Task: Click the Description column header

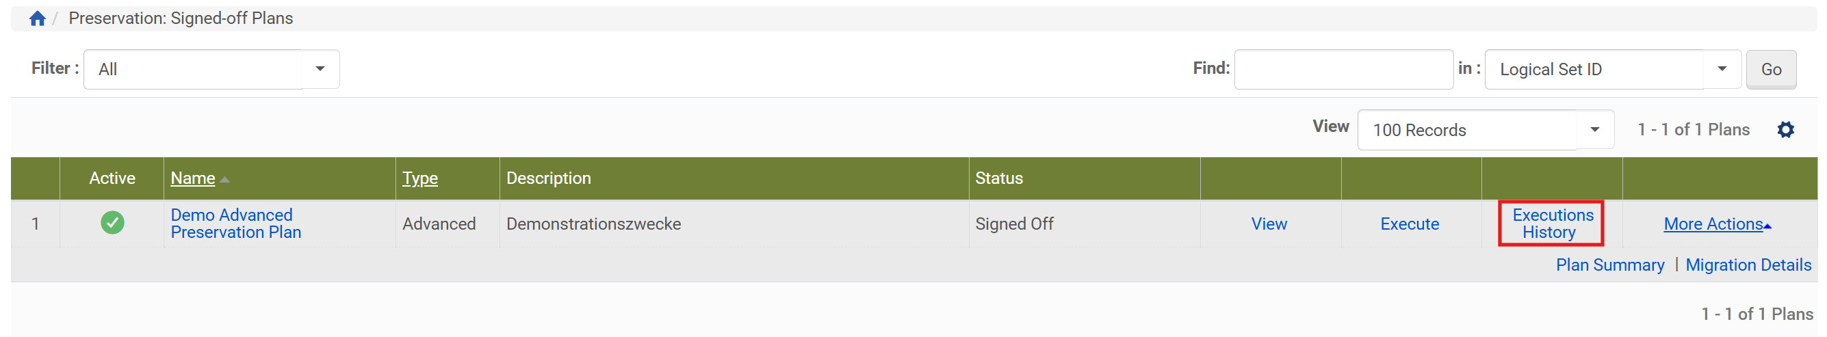Action: pos(548,178)
